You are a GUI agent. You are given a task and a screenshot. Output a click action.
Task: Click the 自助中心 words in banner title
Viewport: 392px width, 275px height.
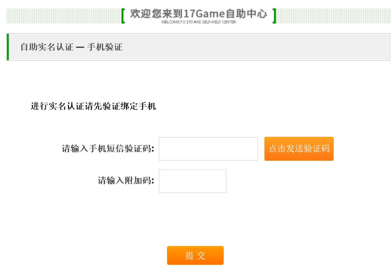[246, 13]
